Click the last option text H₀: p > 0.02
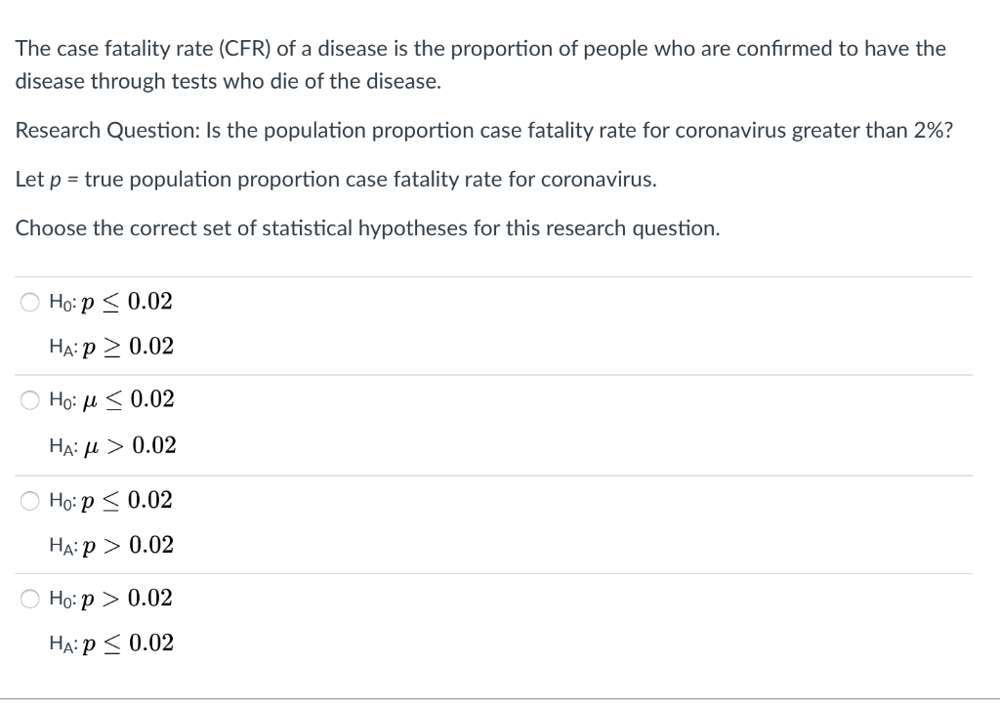The height and width of the screenshot is (705, 1000). pyautogui.click(x=110, y=599)
